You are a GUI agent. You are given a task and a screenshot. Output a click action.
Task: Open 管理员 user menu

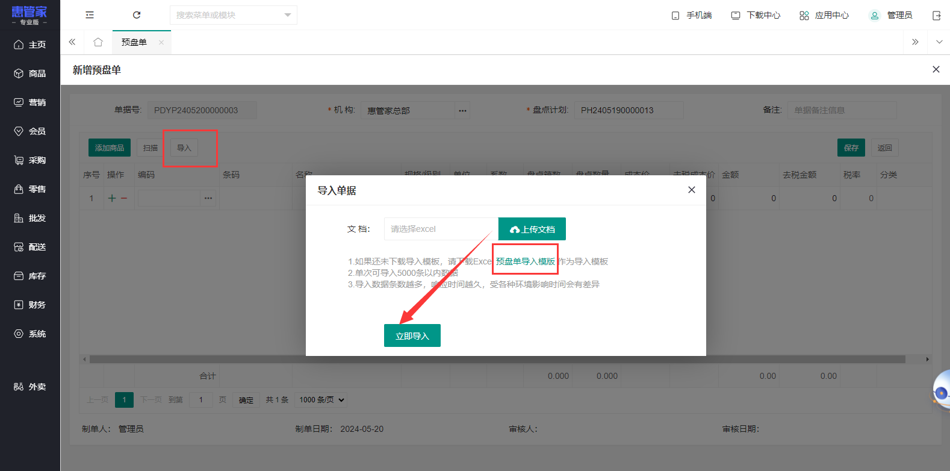point(891,15)
